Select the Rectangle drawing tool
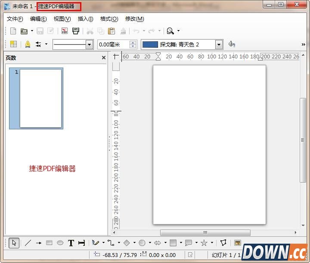The height and width of the screenshot is (263, 310). pyautogui.click(x=49, y=243)
